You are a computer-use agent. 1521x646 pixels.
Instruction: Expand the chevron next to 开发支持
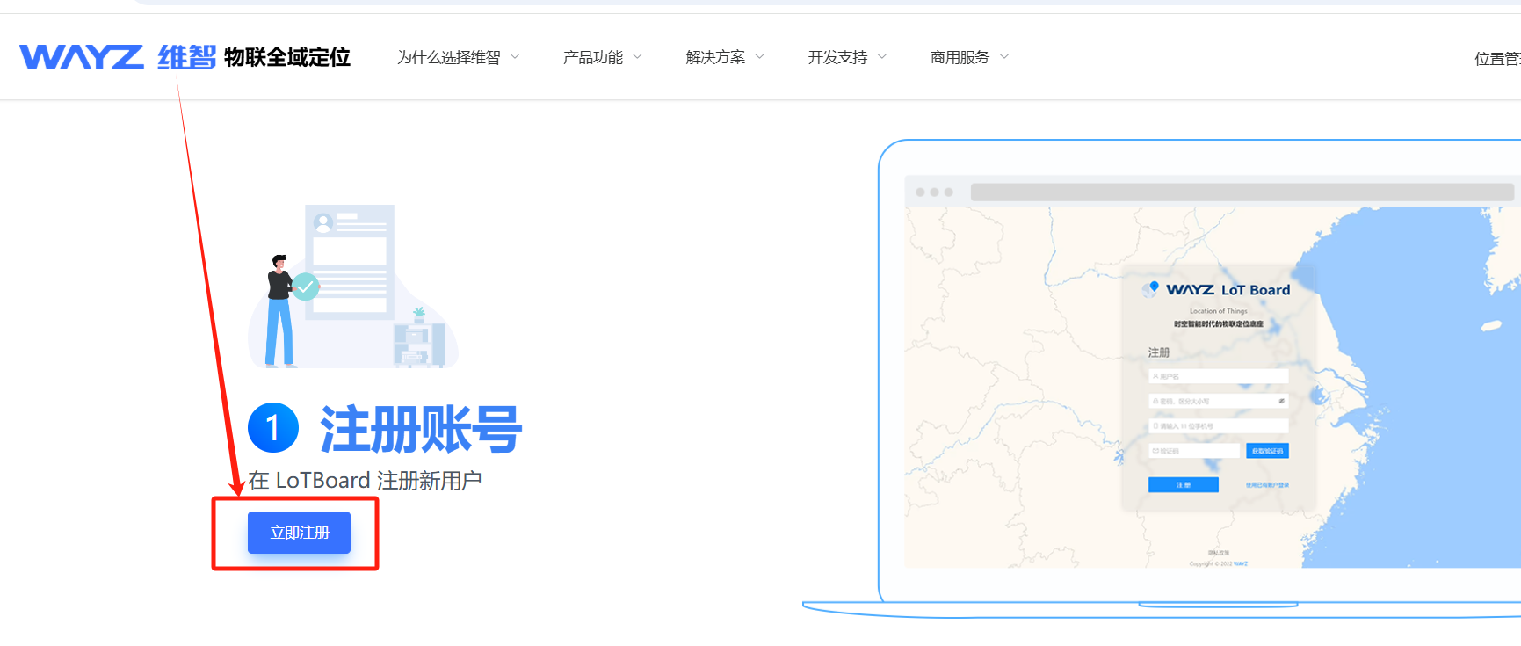pos(882,56)
